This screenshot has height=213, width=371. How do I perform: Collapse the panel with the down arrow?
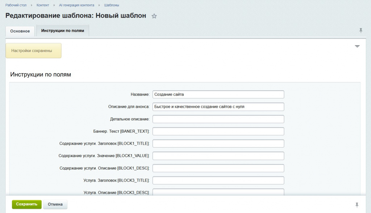click(357, 47)
